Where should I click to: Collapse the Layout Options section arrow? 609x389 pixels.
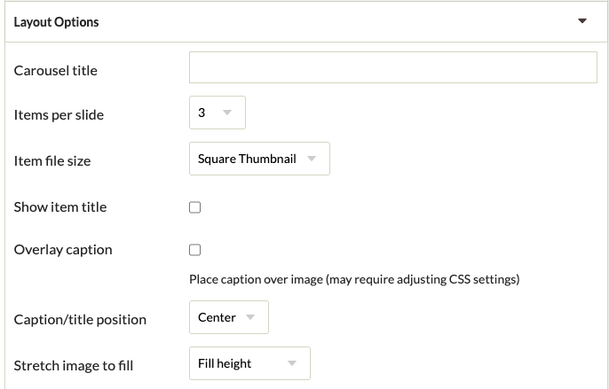point(582,21)
